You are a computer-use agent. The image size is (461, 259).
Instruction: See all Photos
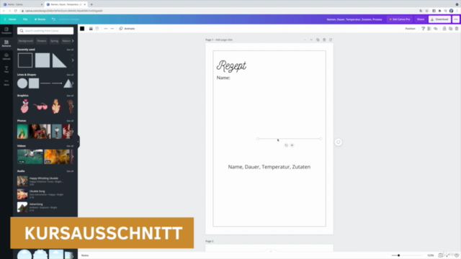70,121
